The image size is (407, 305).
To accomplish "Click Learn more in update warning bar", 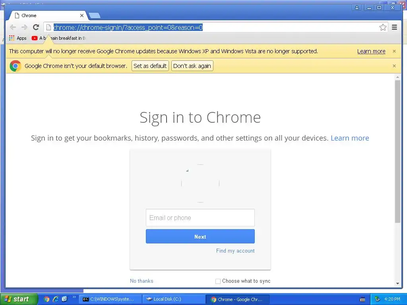I will click(x=371, y=51).
